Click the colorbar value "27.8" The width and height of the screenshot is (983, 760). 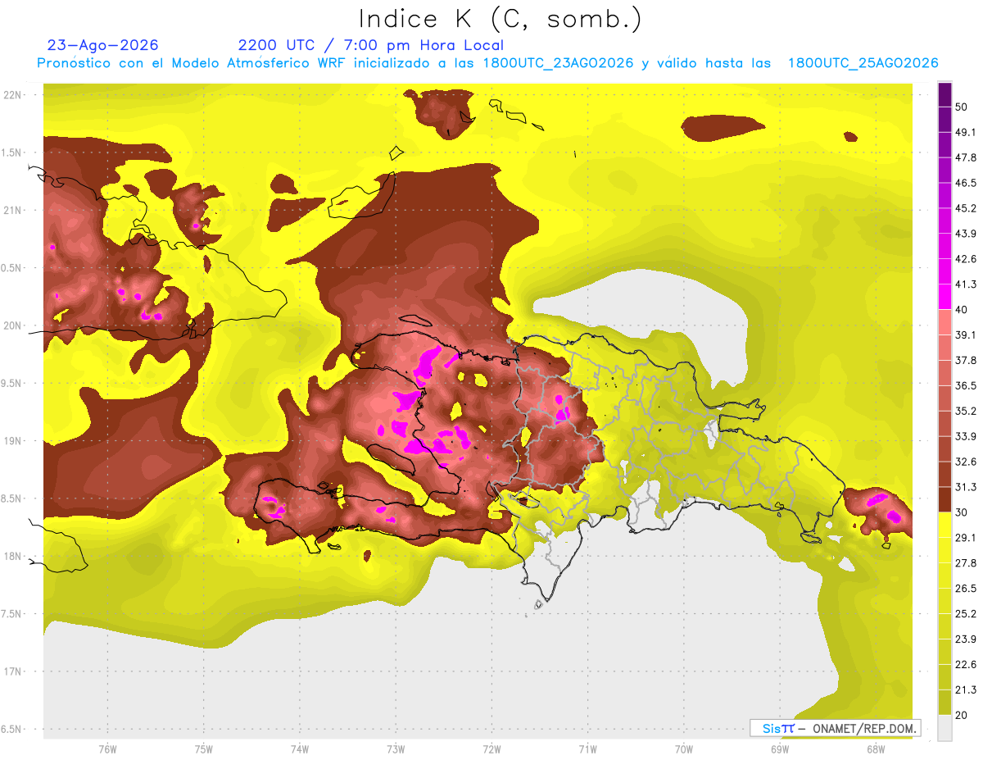click(x=966, y=563)
